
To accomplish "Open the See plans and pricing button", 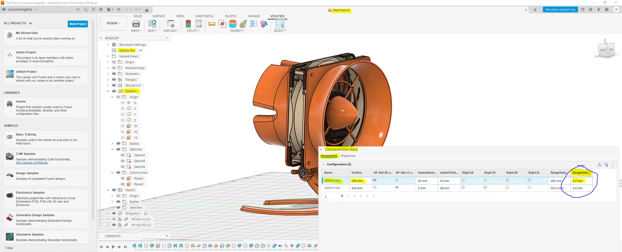I will pyautogui.click(x=560, y=10).
